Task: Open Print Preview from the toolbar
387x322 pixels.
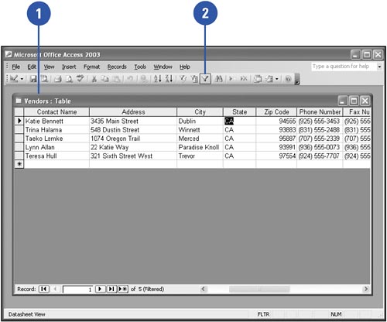Action: [69, 79]
